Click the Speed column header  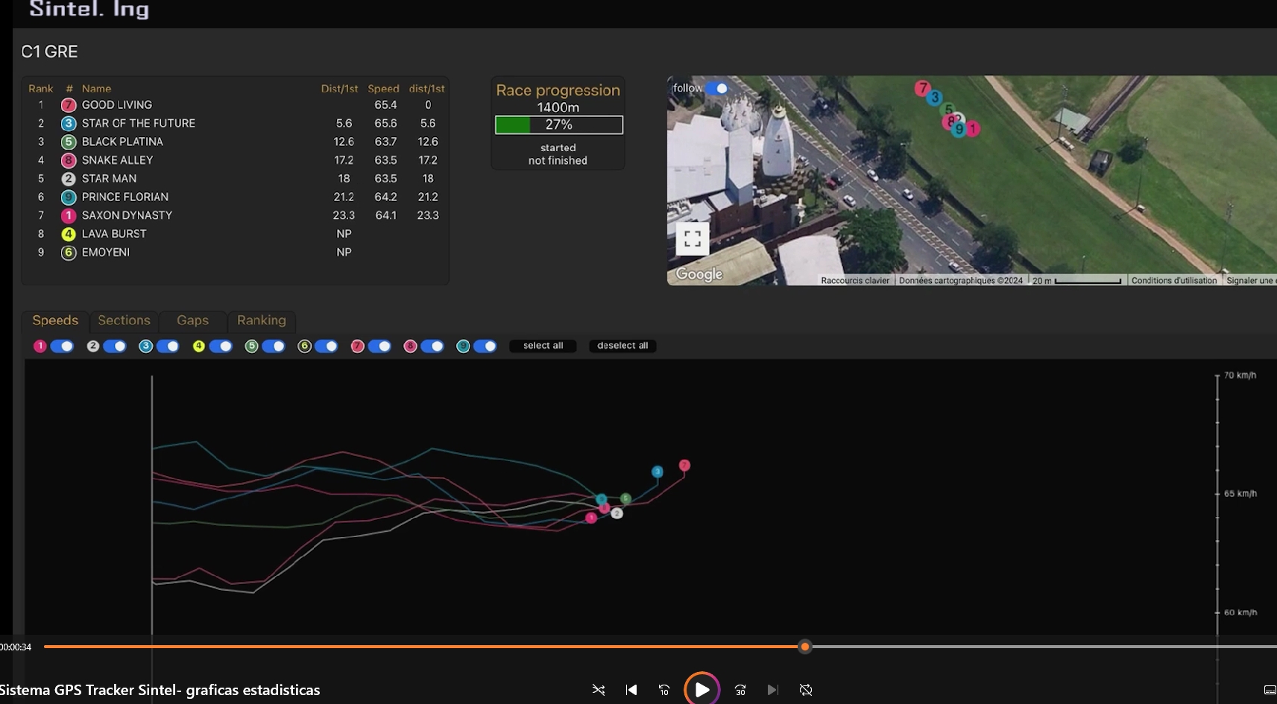pyautogui.click(x=383, y=89)
